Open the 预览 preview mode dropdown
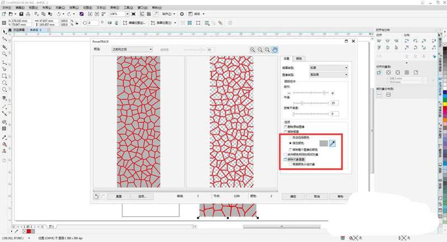The width and height of the screenshot is (447, 242). [131, 50]
